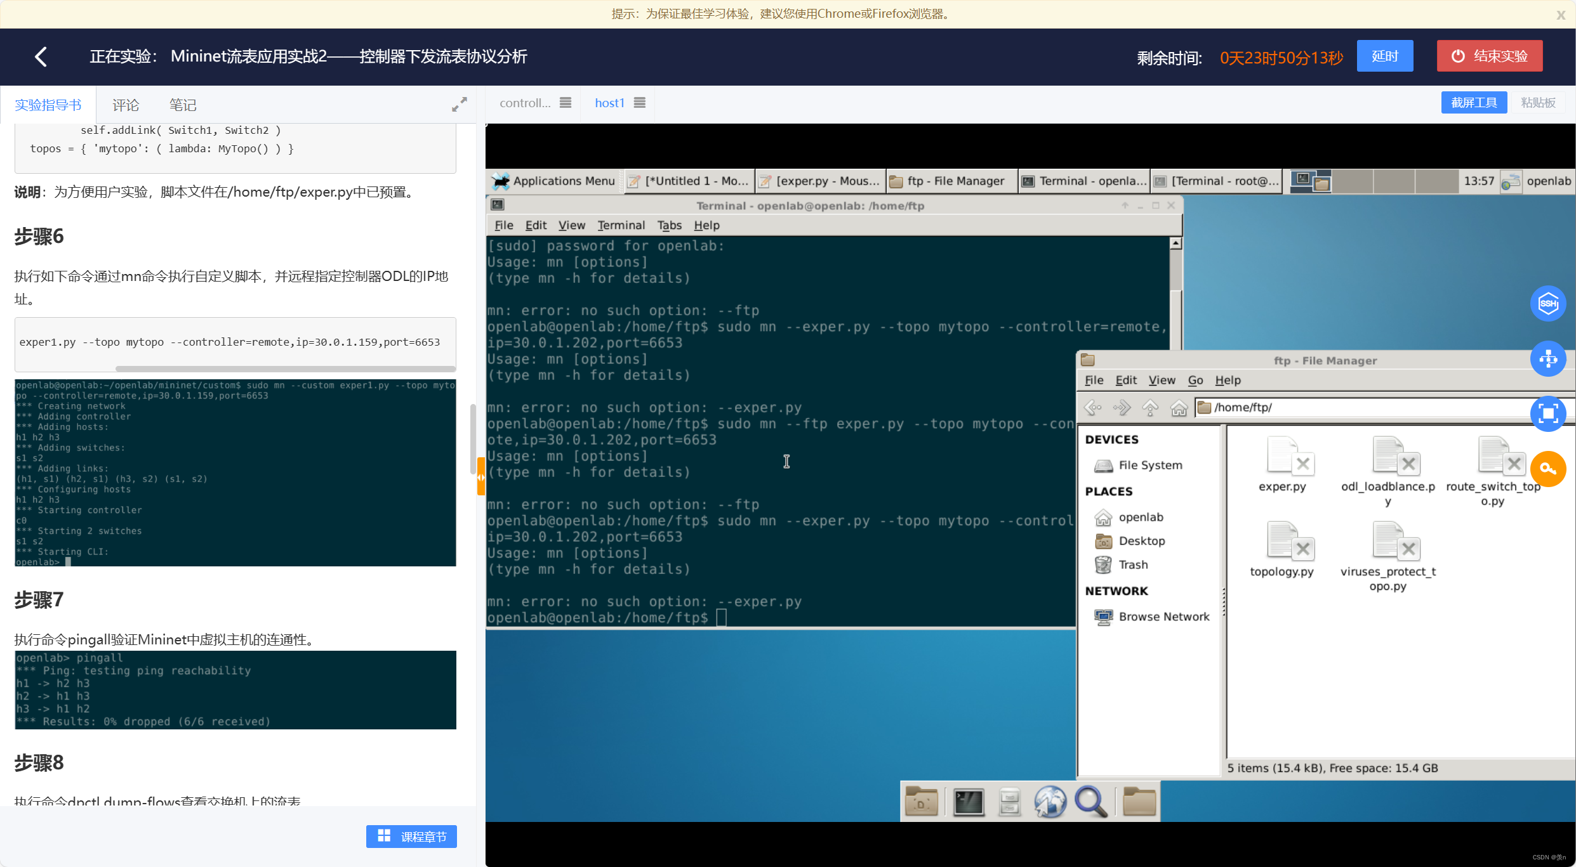Launch Terminal from the bottom dock
Viewport: 1576px width, 867px height.
[967, 801]
